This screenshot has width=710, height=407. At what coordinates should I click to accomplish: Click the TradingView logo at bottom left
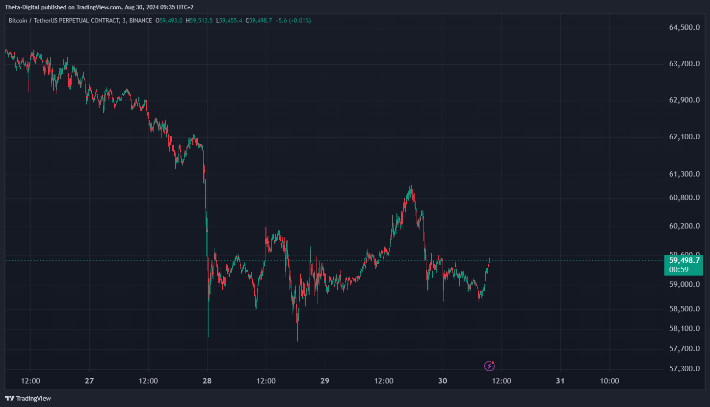coord(28,398)
